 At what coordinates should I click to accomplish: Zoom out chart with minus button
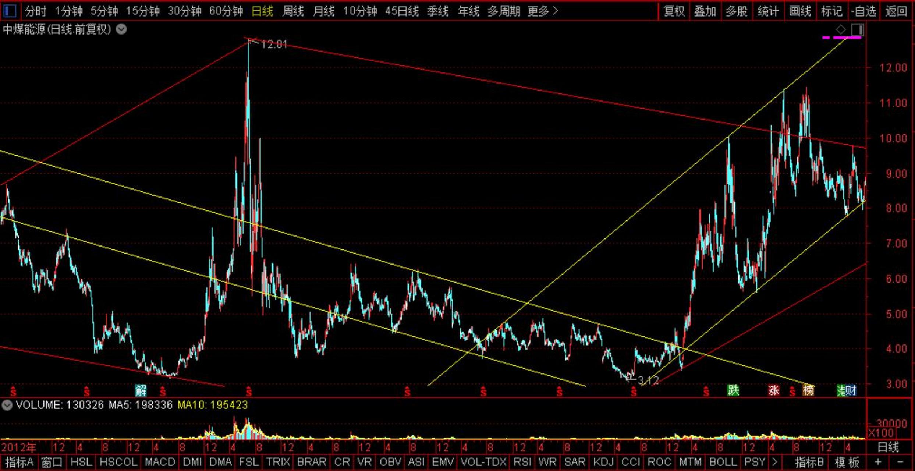pyautogui.click(x=900, y=462)
